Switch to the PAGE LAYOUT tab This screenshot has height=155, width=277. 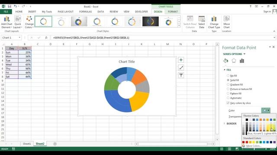[x=65, y=12]
